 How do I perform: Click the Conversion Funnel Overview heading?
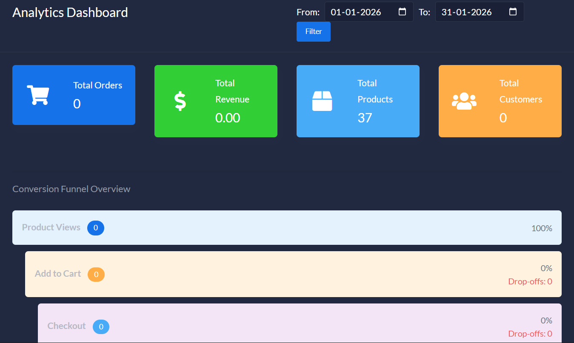point(71,189)
